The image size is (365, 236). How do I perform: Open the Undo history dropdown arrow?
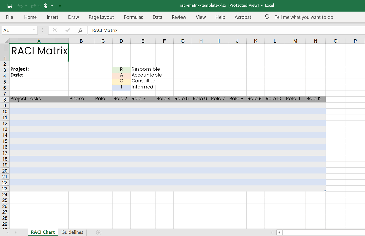26,6
